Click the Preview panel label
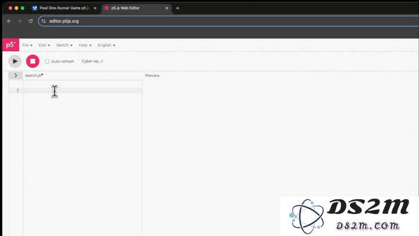Image resolution: width=419 pixels, height=236 pixels. click(152, 76)
